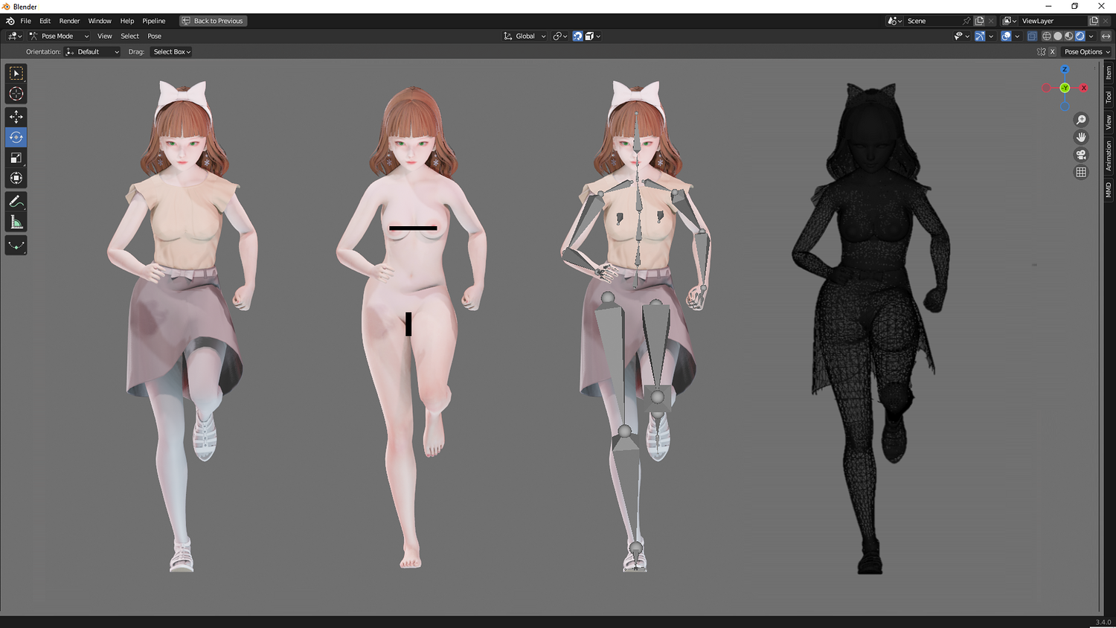This screenshot has width=1116, height=628.
Task: Pick the Breakdowner pose tool
Action: click(16, 246)
